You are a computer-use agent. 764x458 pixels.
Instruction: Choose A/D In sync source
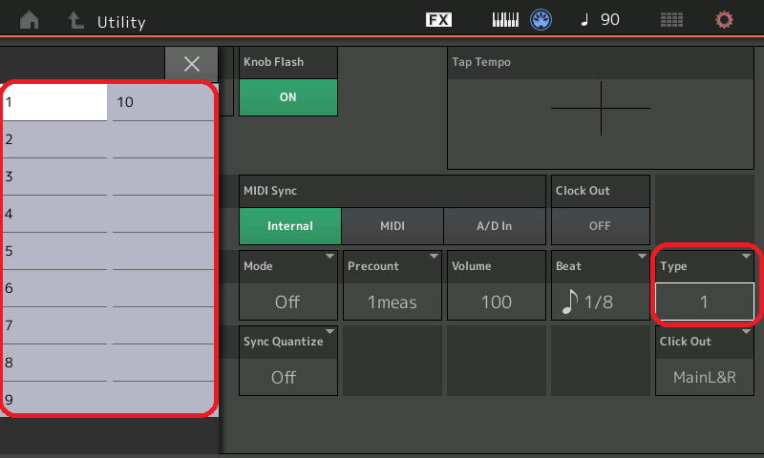pos(495,226)
